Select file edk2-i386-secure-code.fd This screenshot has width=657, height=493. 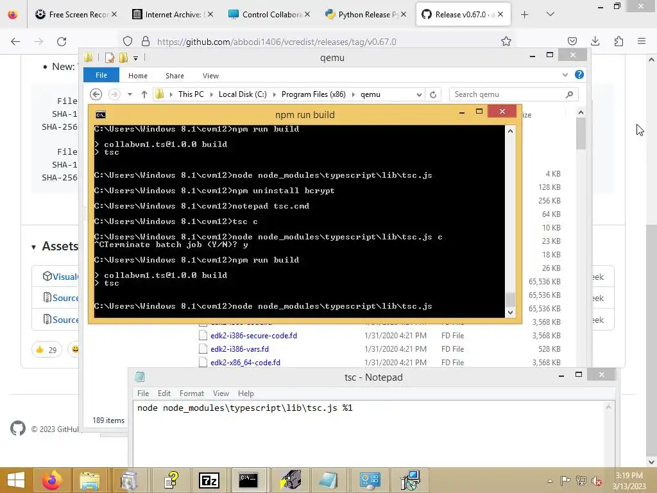click(x=253, y=335)
